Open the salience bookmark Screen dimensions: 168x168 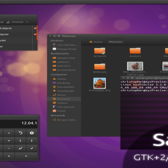click(63, 62)
